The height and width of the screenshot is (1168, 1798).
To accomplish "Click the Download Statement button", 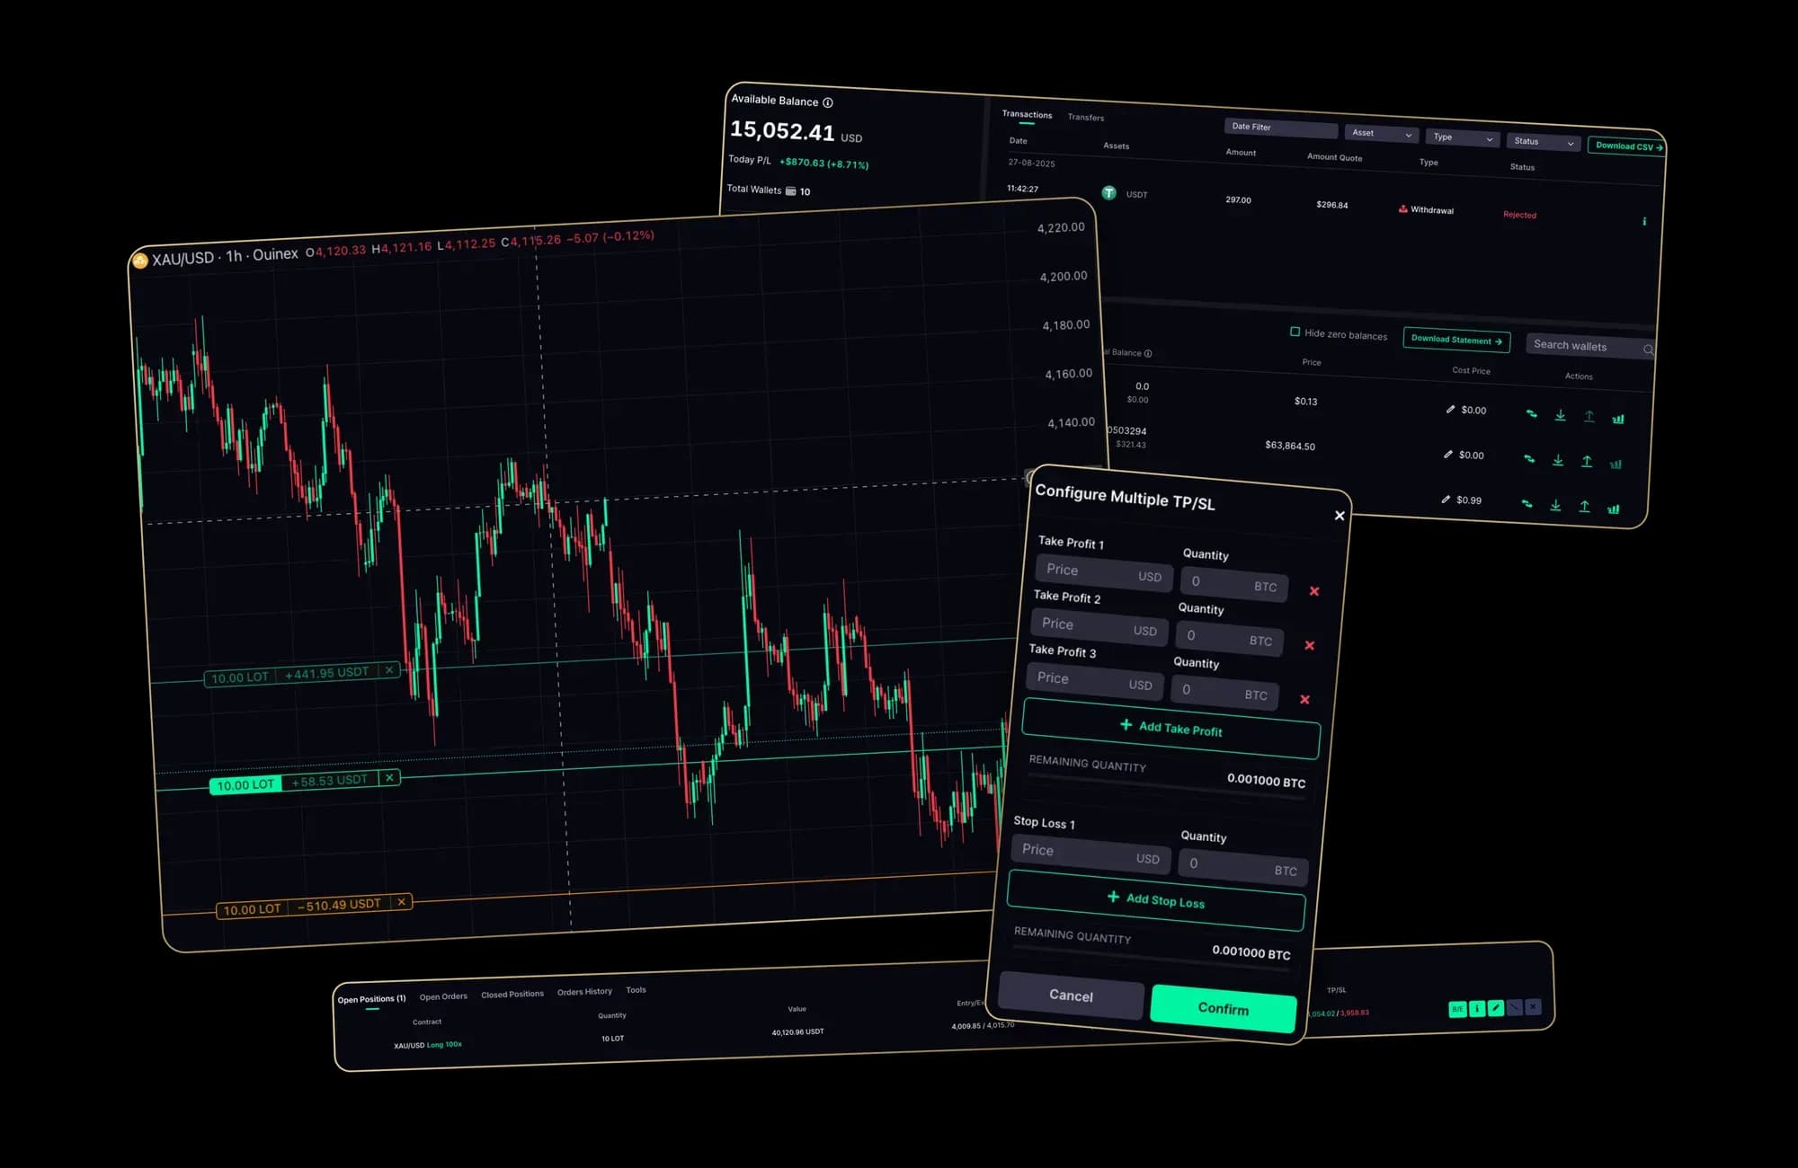I will [1456, 340].
